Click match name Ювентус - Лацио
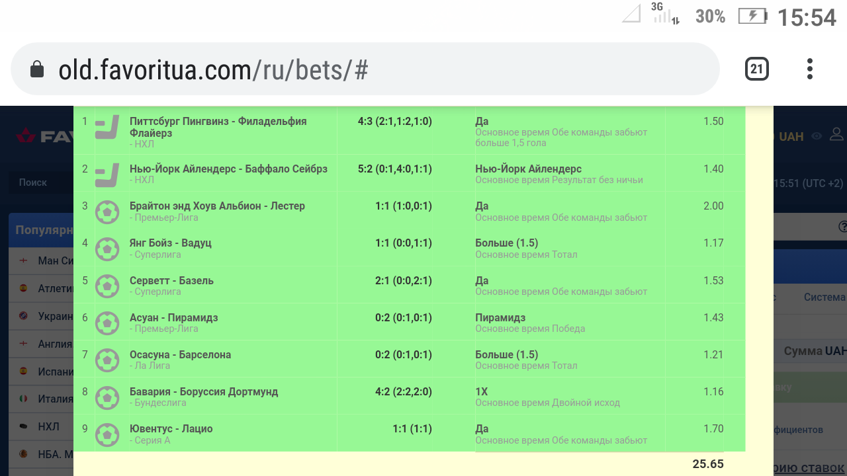Viewport: 847px width, 476px height. [x=171, y=428]
